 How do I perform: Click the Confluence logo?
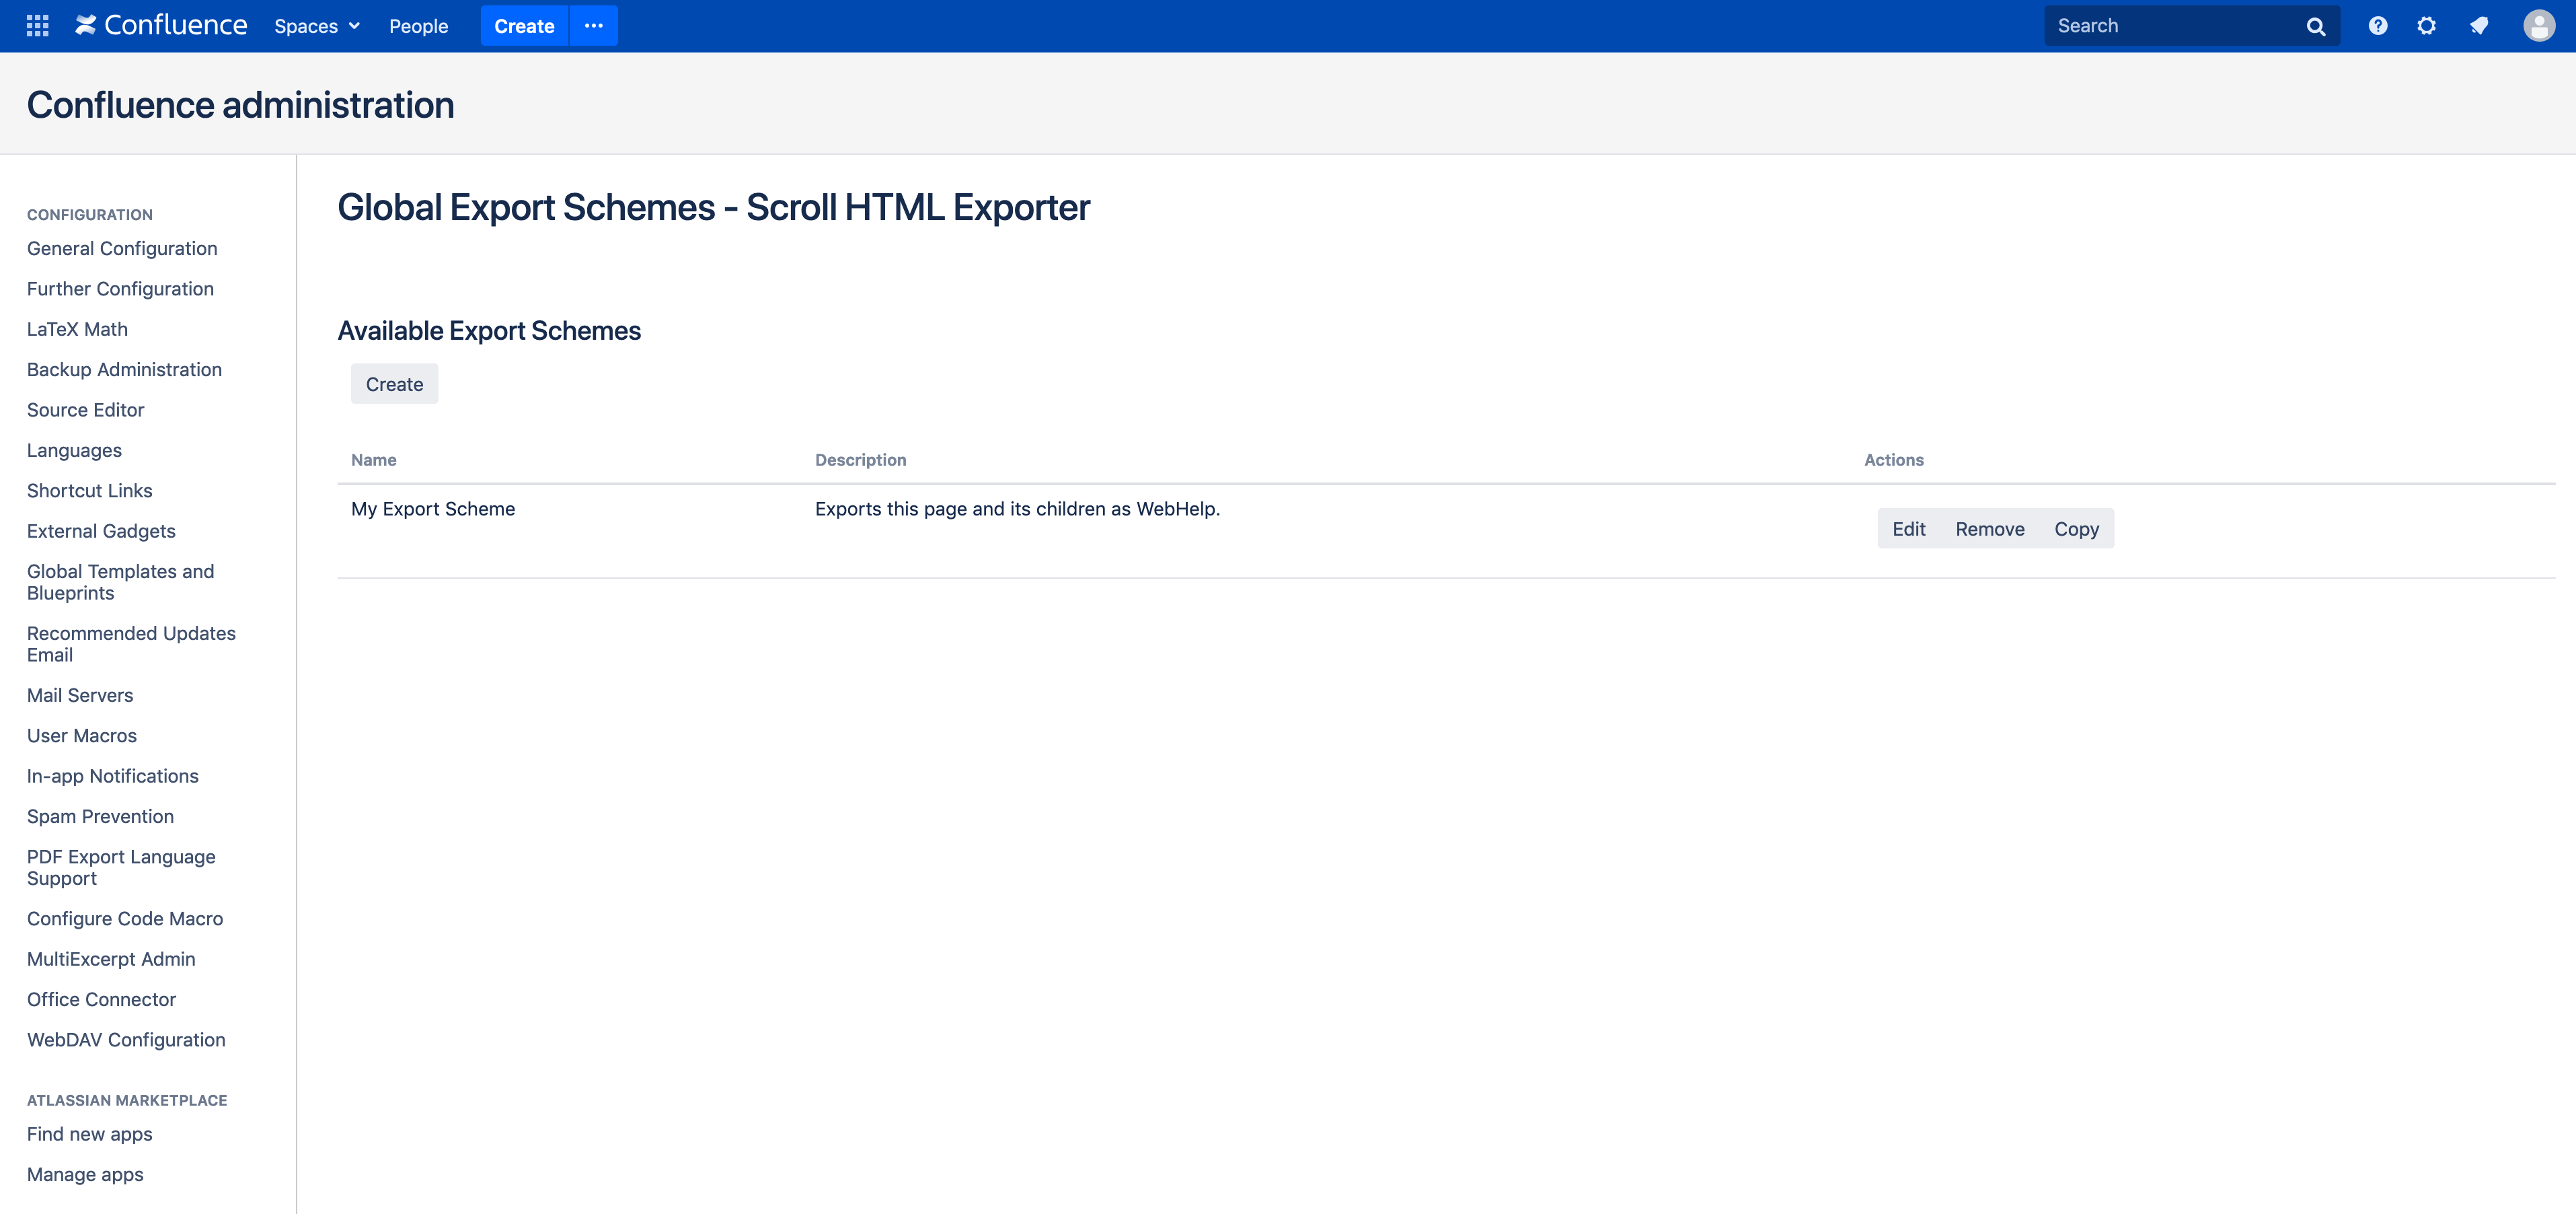tap(161, 26)
